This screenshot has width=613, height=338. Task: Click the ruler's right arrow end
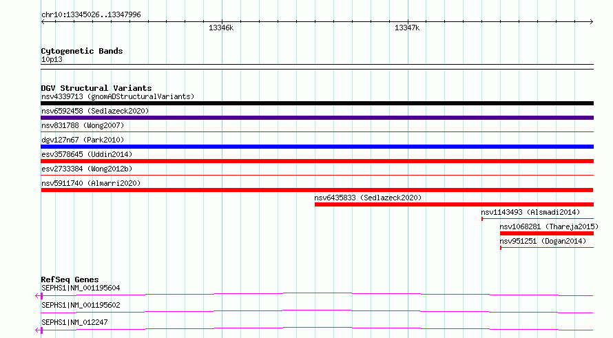tap(592, 22)
